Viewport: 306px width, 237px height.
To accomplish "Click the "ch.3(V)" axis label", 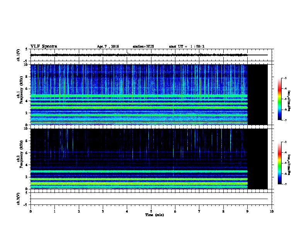I will point(18,199).
